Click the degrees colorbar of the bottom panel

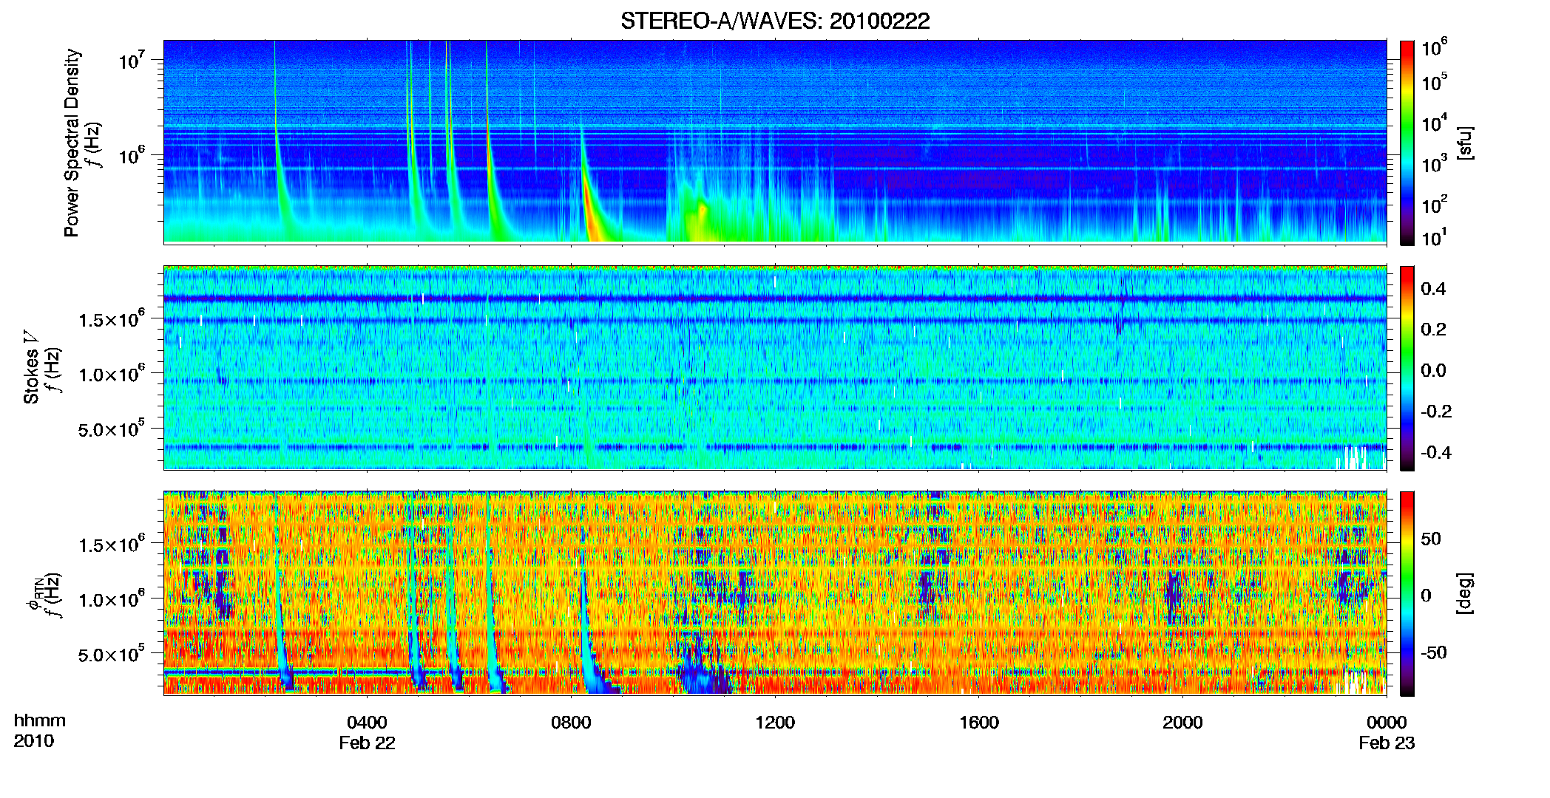1407,593
